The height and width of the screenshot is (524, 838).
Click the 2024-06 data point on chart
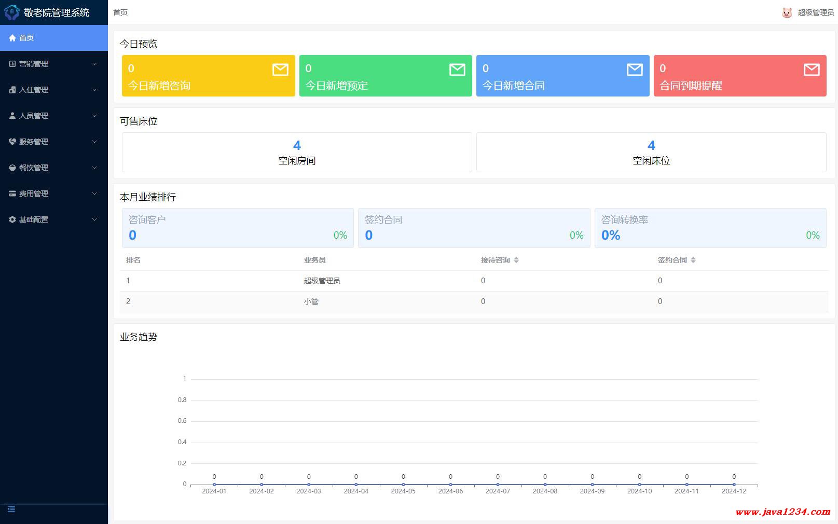coord(450,485)
